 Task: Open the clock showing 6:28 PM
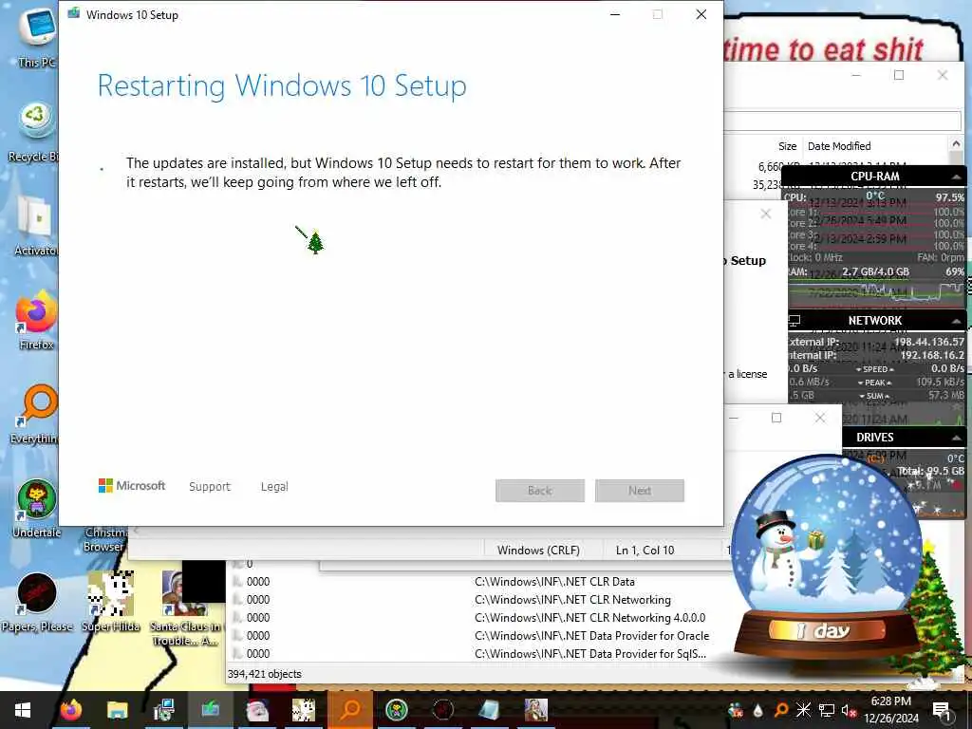[x=890, y=710]
